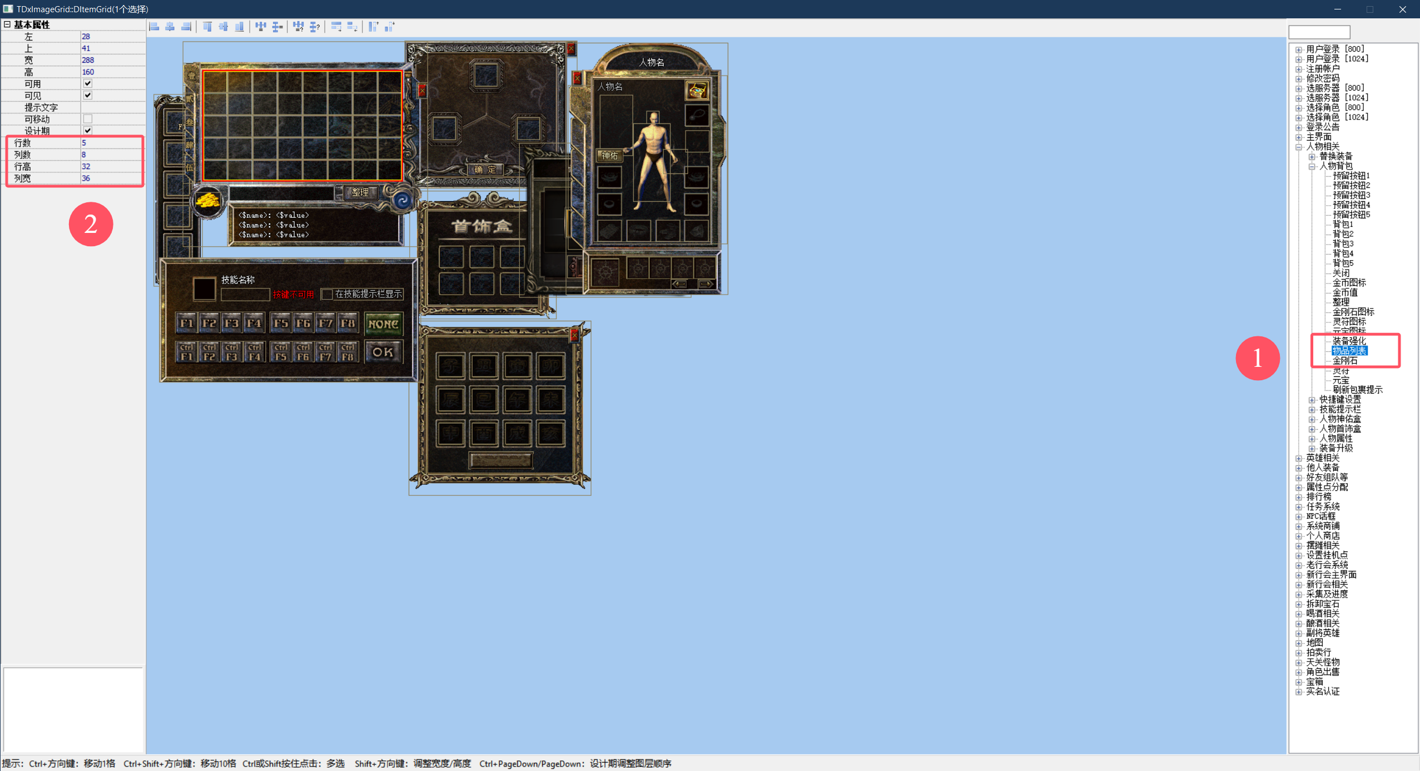Click the same-width right-arrow toolbar icon
This screenshot has height=771, width=1420.
click(336, 27)
